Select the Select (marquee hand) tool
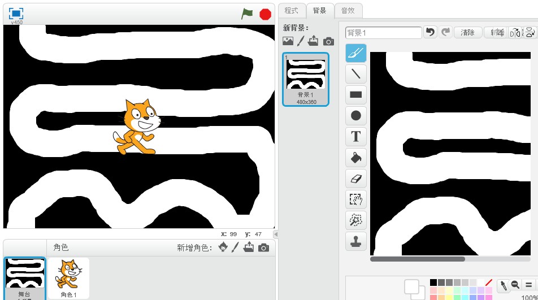 (356, 199)
